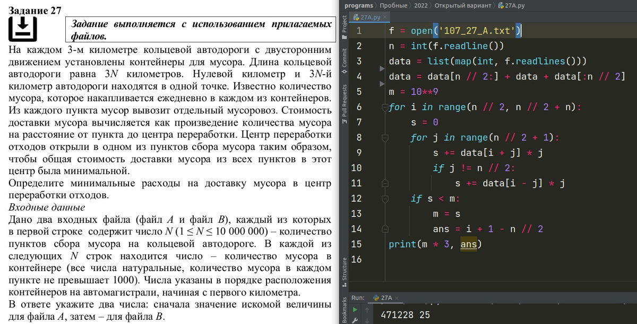Click line number 9 in the gutter
The width and height of the screenshot is (637, 324).
(359, 153)
